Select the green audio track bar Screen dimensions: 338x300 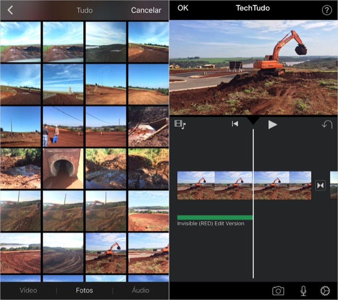pyautogui.click(x=215, y=217)
